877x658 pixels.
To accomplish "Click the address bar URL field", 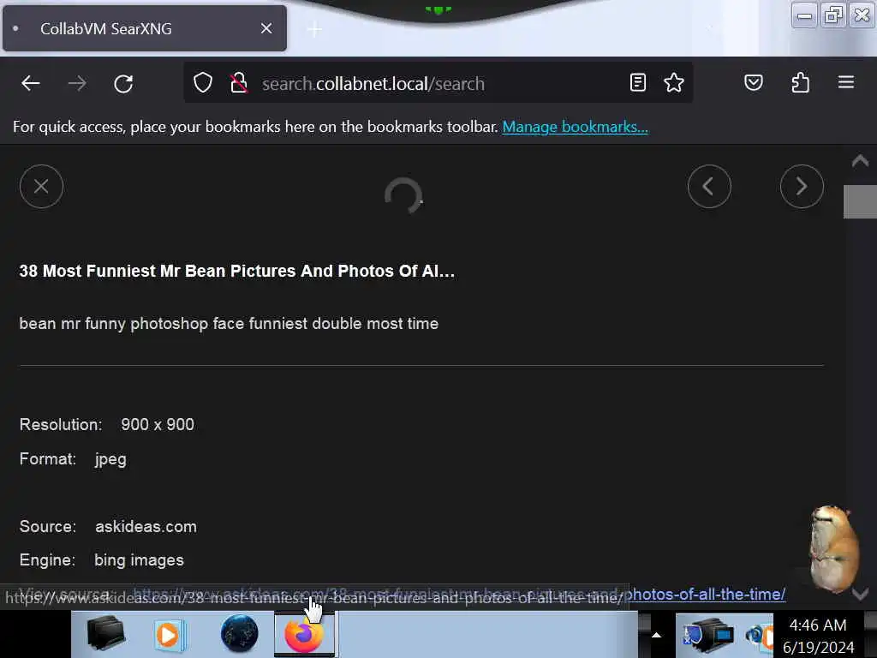I will 436,84.
